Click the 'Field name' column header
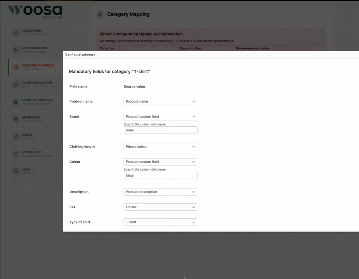Image resolution: width=359 pixels, height=279 pixels. tap(78, 86)
